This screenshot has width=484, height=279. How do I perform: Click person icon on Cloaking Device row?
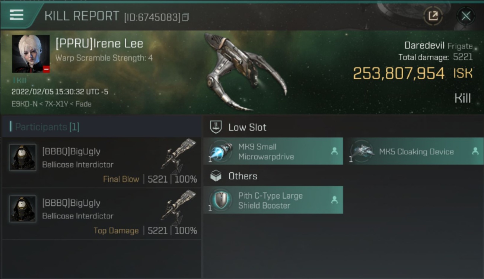(x=475, y=151)
